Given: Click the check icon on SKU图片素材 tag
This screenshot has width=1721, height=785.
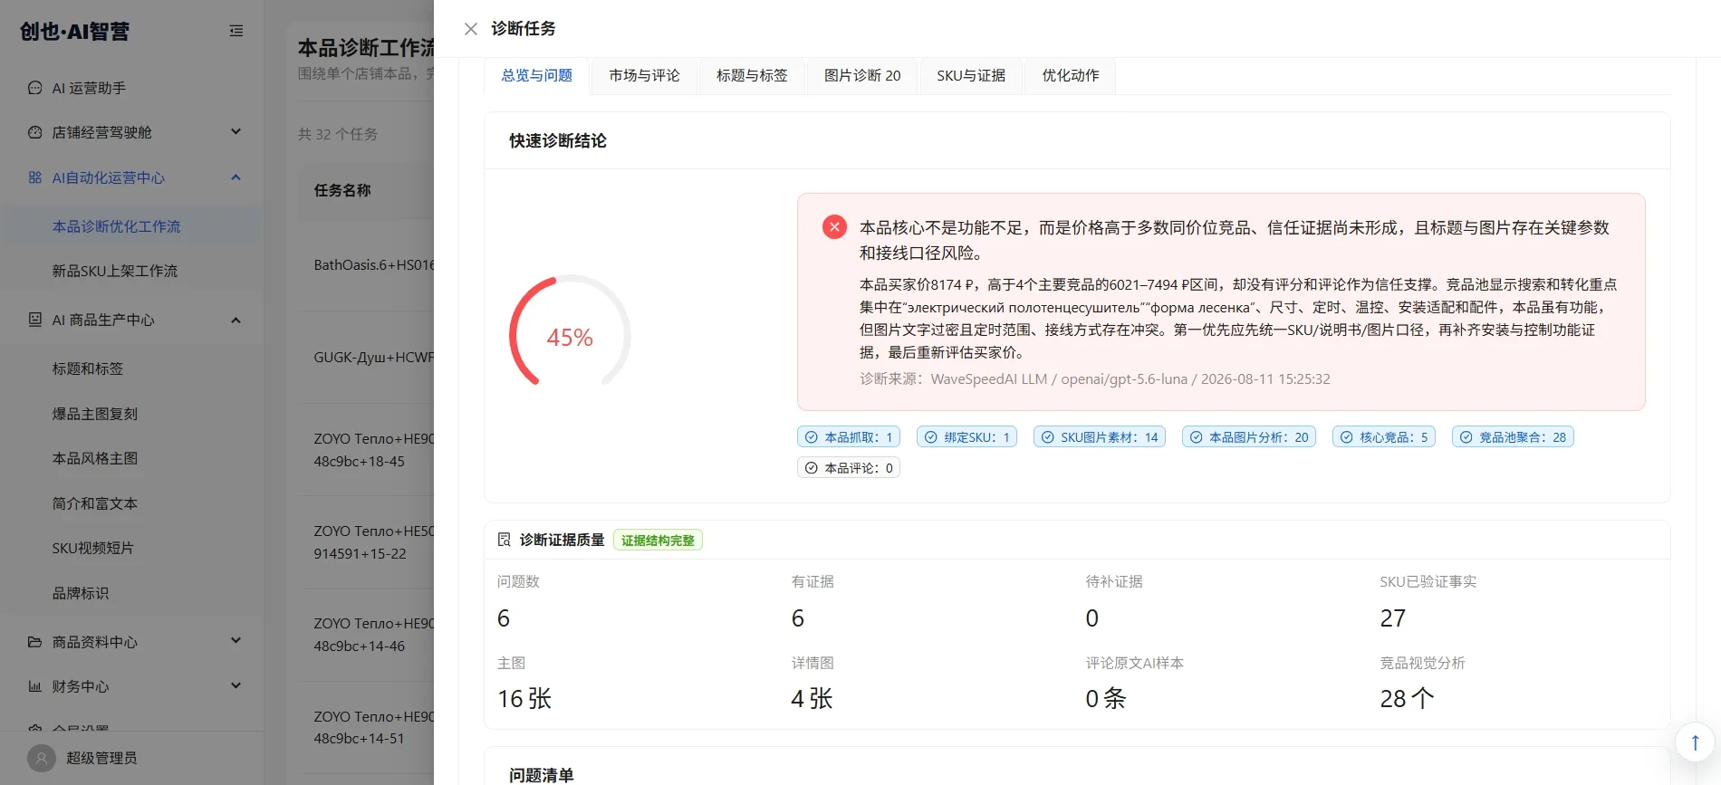Looking at the screenshot, I should tap(1048, 437).
